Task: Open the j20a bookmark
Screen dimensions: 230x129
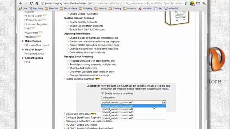Action: [23, 9]
